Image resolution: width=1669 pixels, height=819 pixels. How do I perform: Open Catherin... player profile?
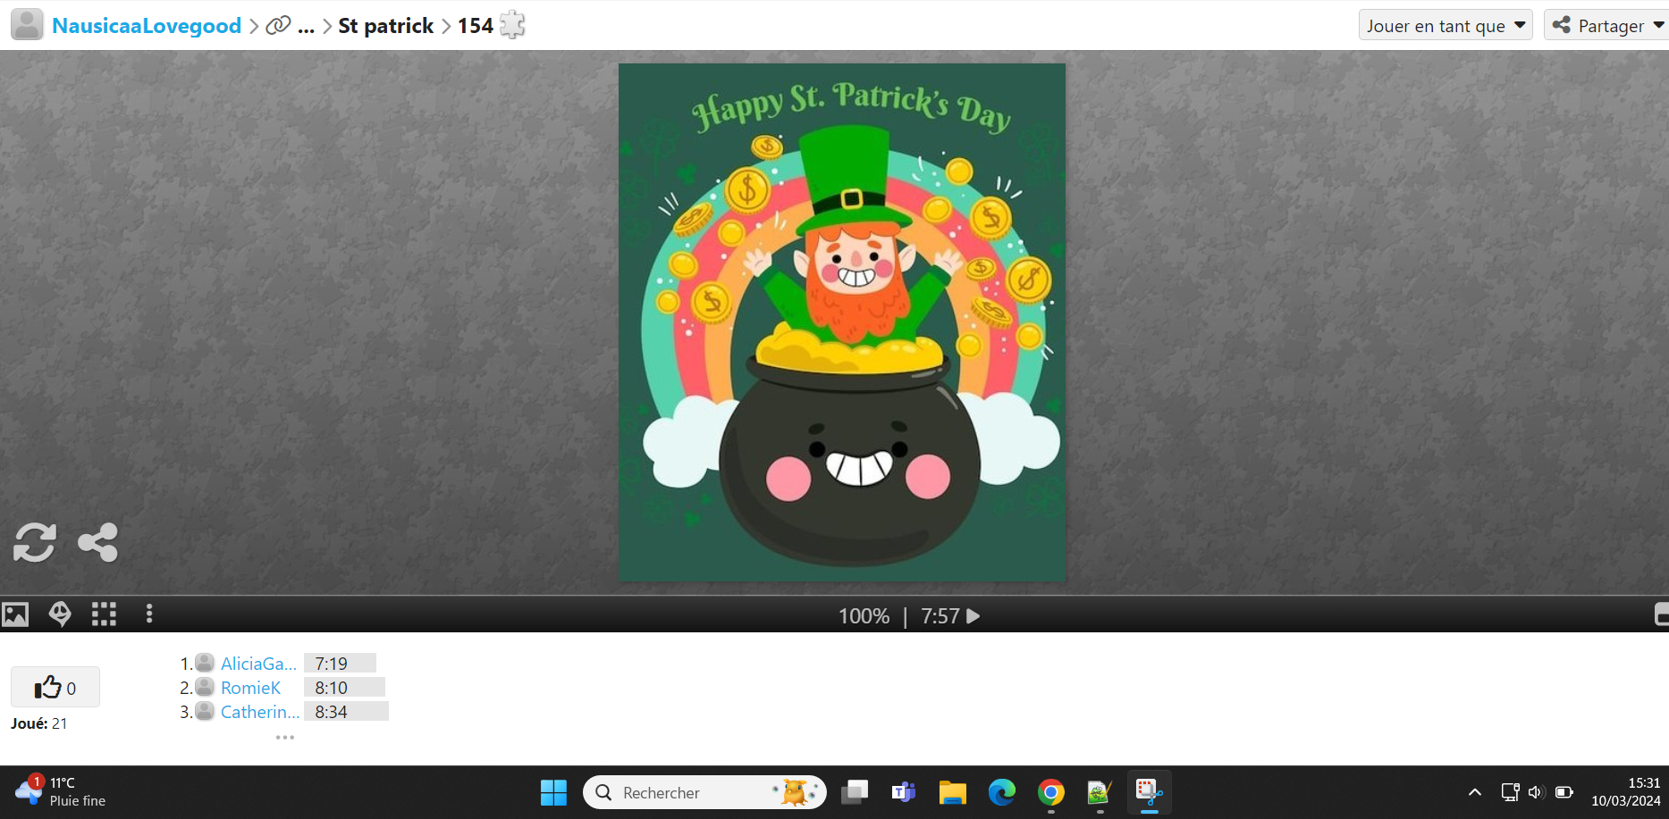point(260,712)
